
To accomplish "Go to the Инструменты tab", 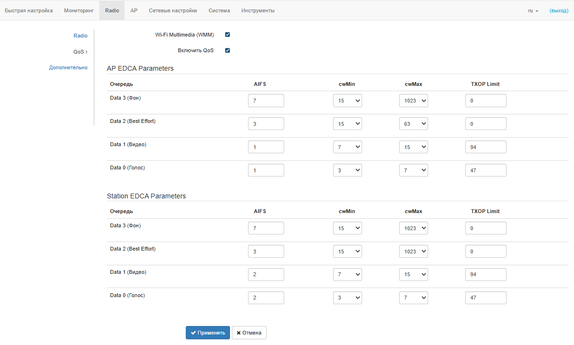I will pos(258,10).
